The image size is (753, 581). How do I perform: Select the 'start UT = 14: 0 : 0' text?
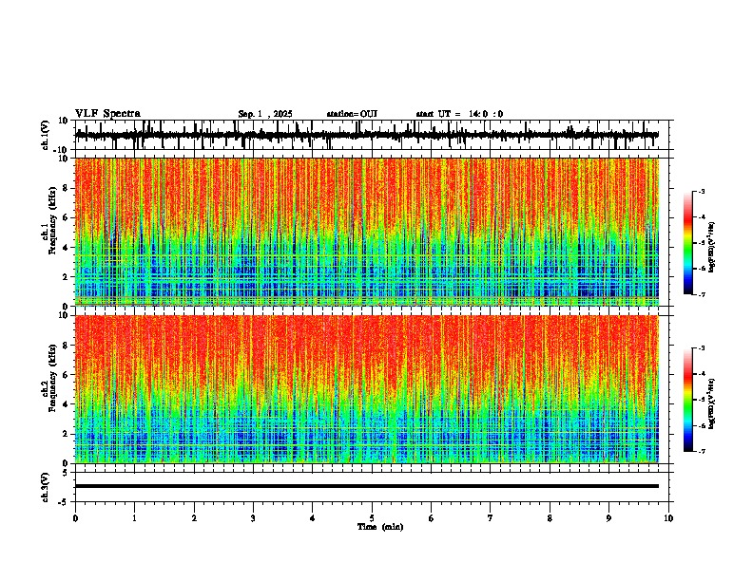[x=459, y=114]
